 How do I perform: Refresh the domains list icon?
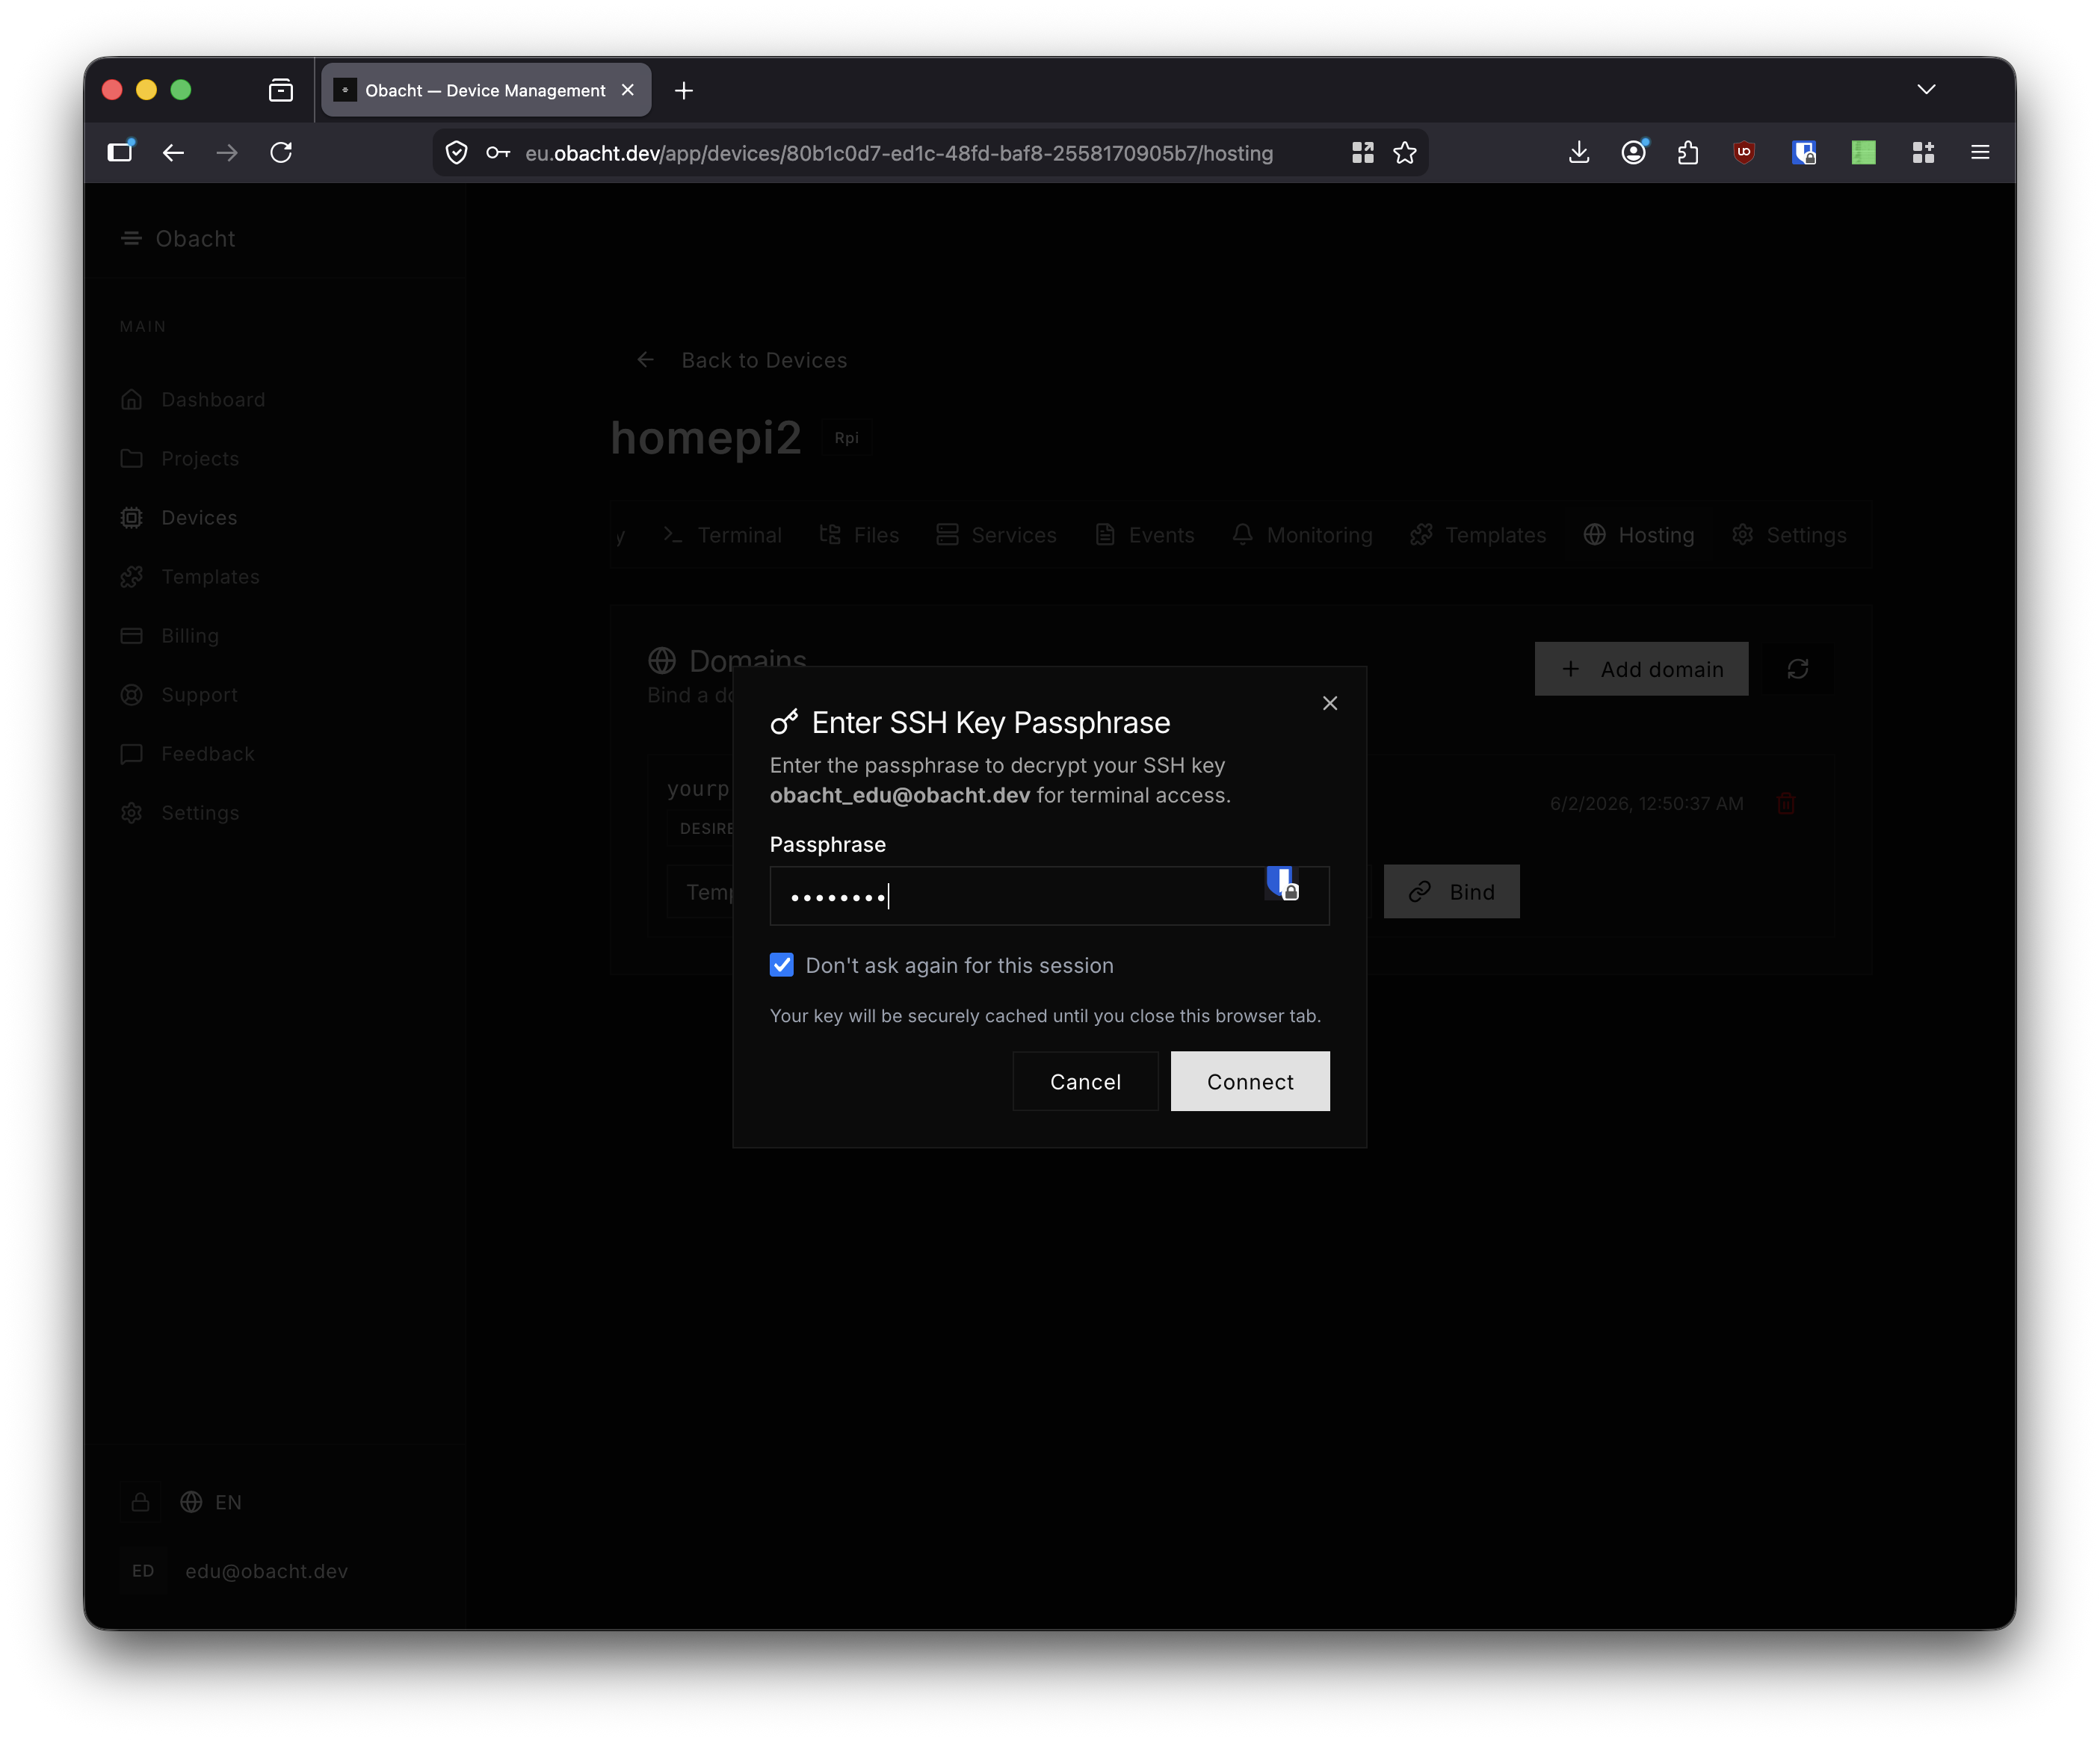1797,669
